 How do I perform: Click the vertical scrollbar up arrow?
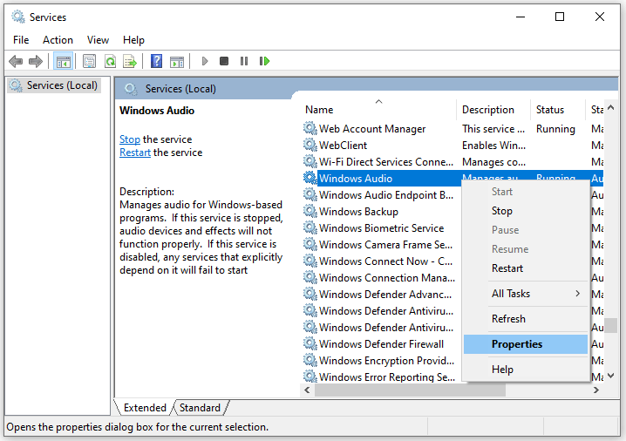[610, 107]
